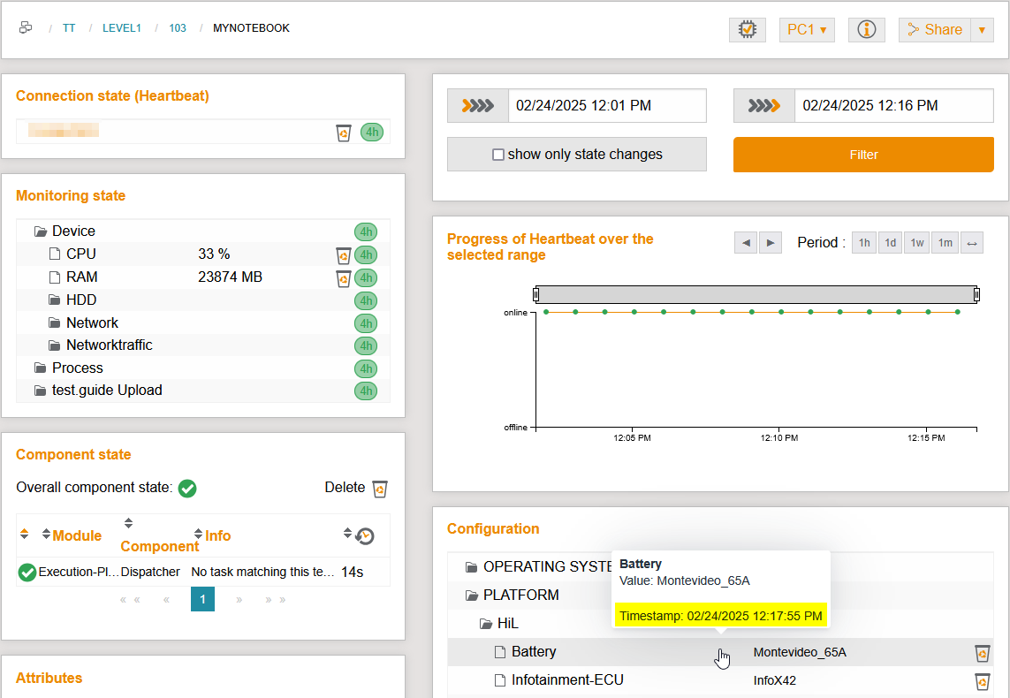
Task: Open the PC1 dropdown
Action: [806, 30]
